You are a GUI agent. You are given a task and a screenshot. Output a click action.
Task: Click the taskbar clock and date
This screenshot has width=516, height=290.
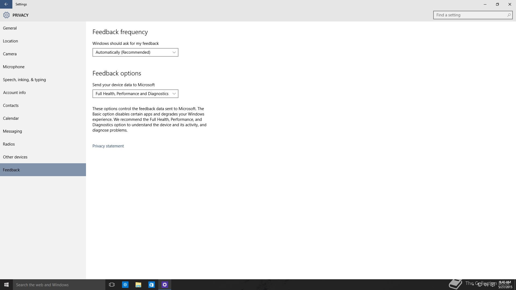(505, 285)
